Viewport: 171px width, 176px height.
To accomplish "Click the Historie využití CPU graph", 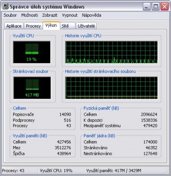I will pyautogui.click(x=112, y=52).
